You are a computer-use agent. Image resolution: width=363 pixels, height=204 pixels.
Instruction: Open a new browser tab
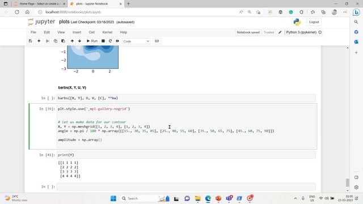(x=129, y=4)
